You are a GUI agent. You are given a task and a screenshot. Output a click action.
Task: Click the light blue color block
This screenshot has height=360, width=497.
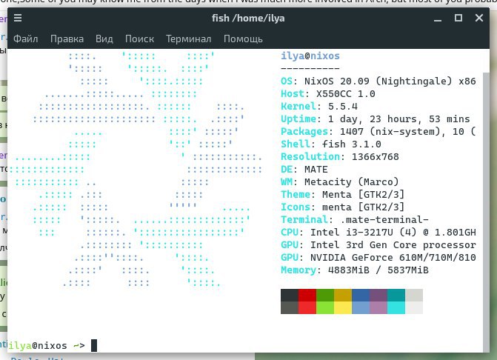[361, 307]
